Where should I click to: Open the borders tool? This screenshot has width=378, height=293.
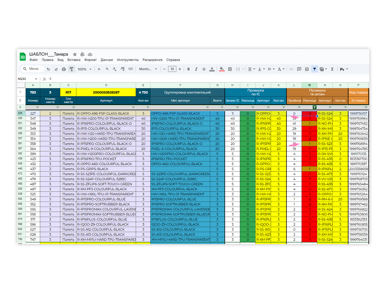(x=230, y=69)
